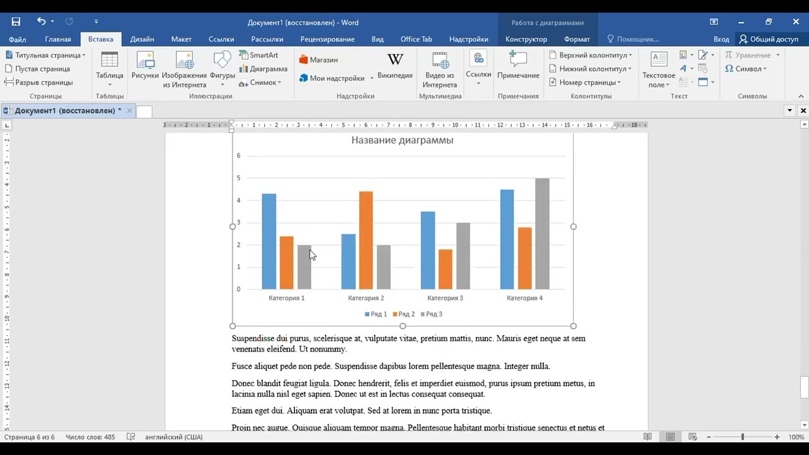Open the Конструктор chart tools tab
Screen dimensions: 809x455
[526, 39]
